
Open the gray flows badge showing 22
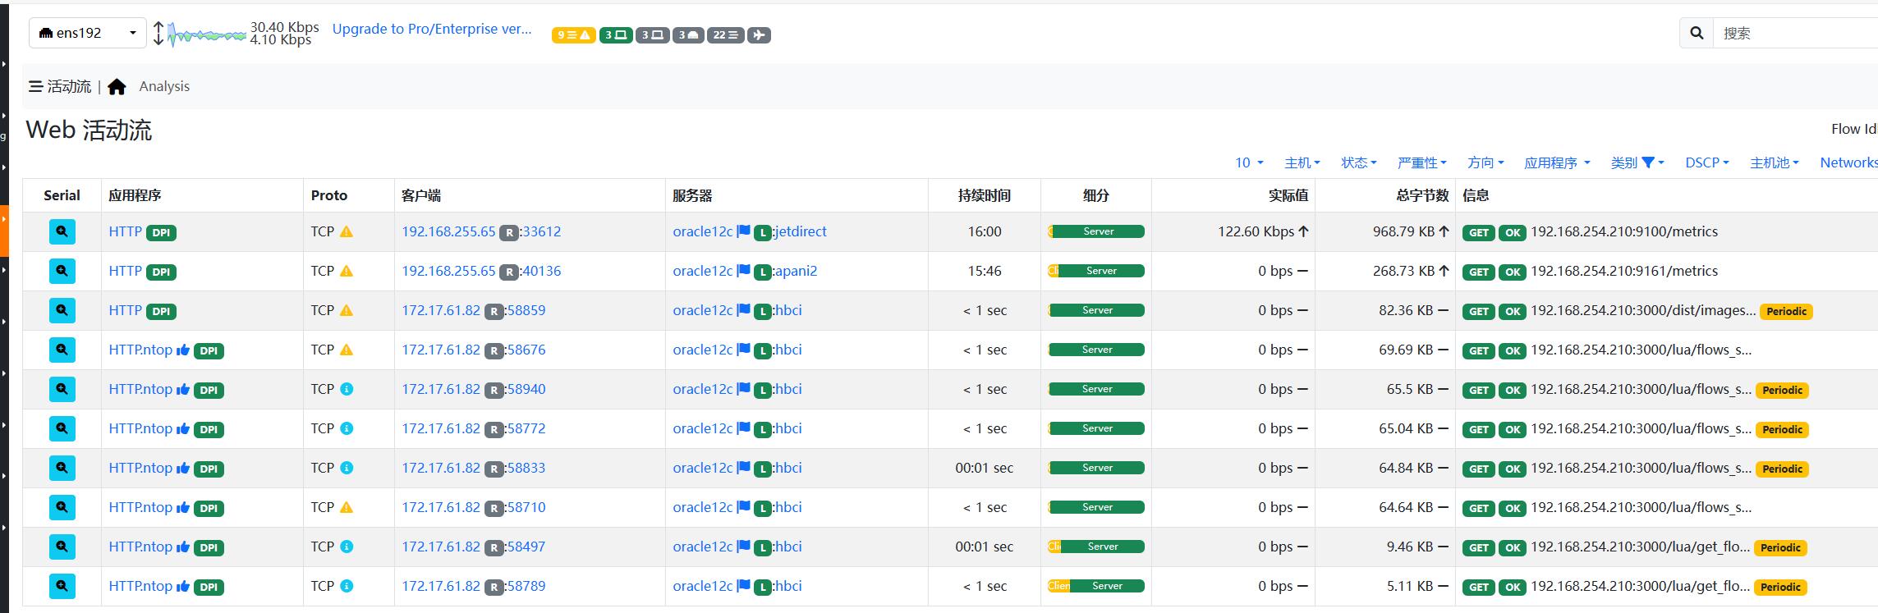click(725, 34)
